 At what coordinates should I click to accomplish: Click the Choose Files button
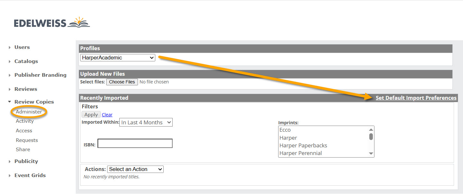(x=122, y=82)
